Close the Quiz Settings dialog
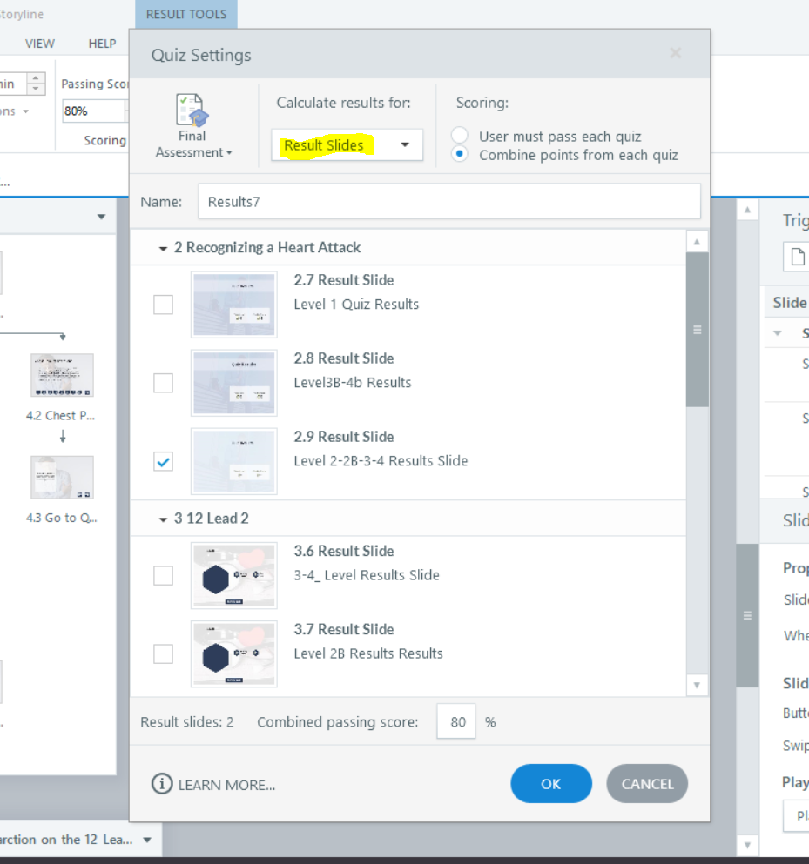 [x=675, y=53]
